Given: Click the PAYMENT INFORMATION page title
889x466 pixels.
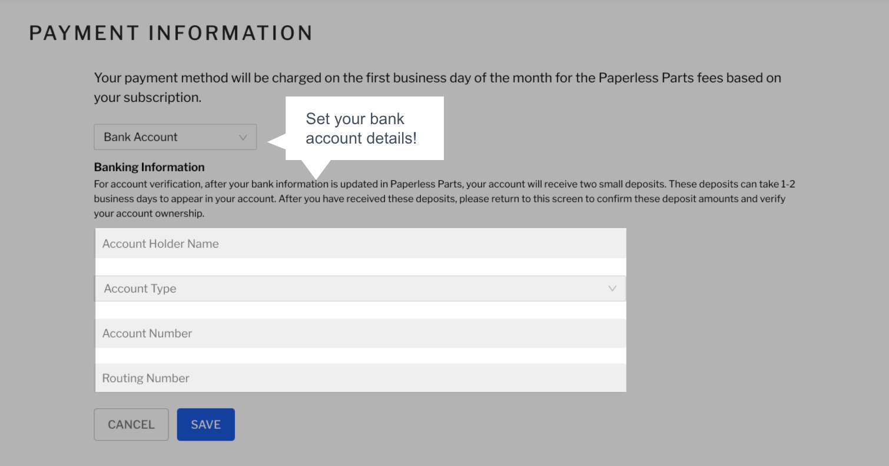Looking at the screenshot, I should tap(170, 32).
